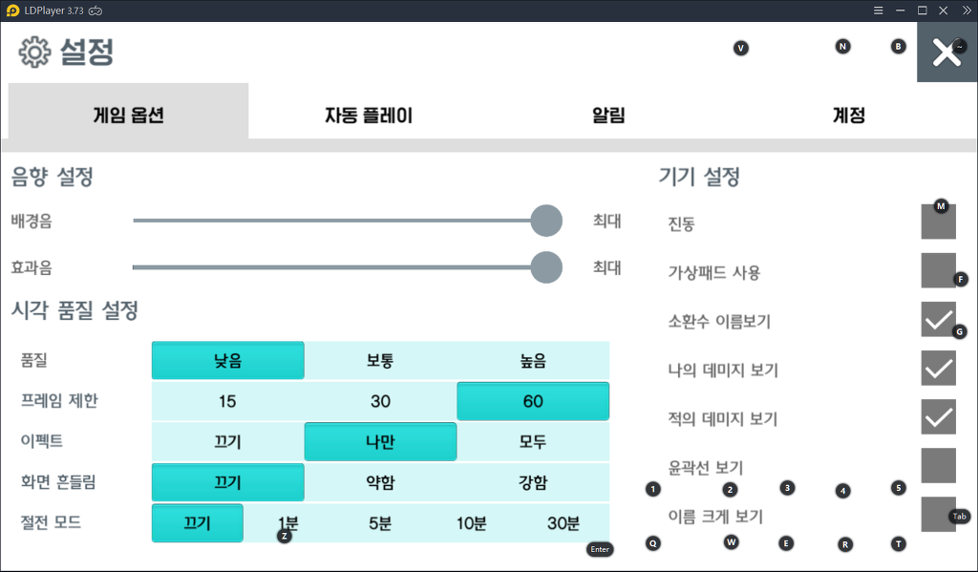
Task: Enable the 진동 checkbox
Action: coord(938,222)
